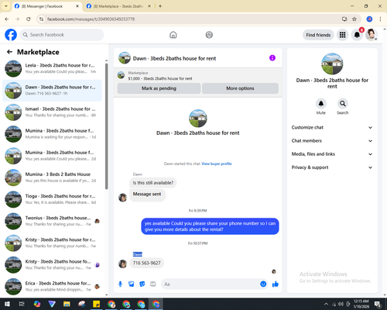Image resolution: width=387 pixels, height=310 pixels.
Task: Open the Friends/profile circle icon in top bar
Action: tap(209, 35)
